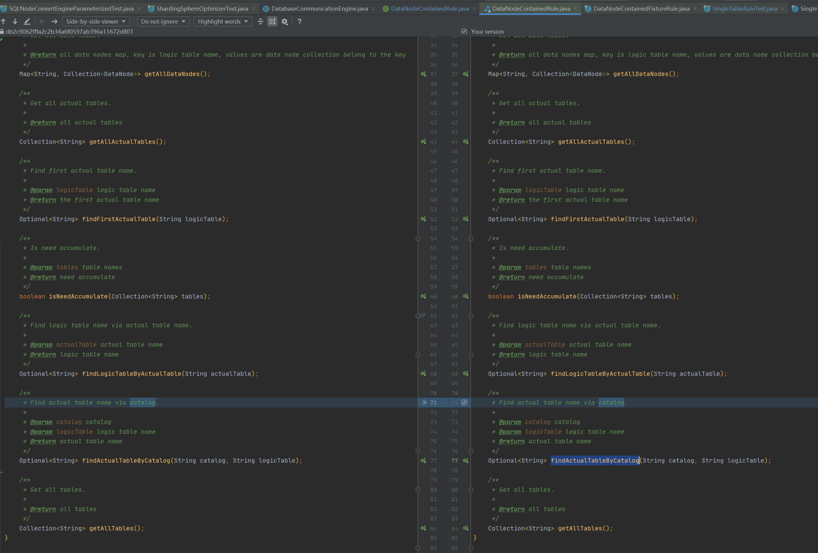Go to next file arrow
The width and height of the screenshot is (818, 553).
click(54, 22)
